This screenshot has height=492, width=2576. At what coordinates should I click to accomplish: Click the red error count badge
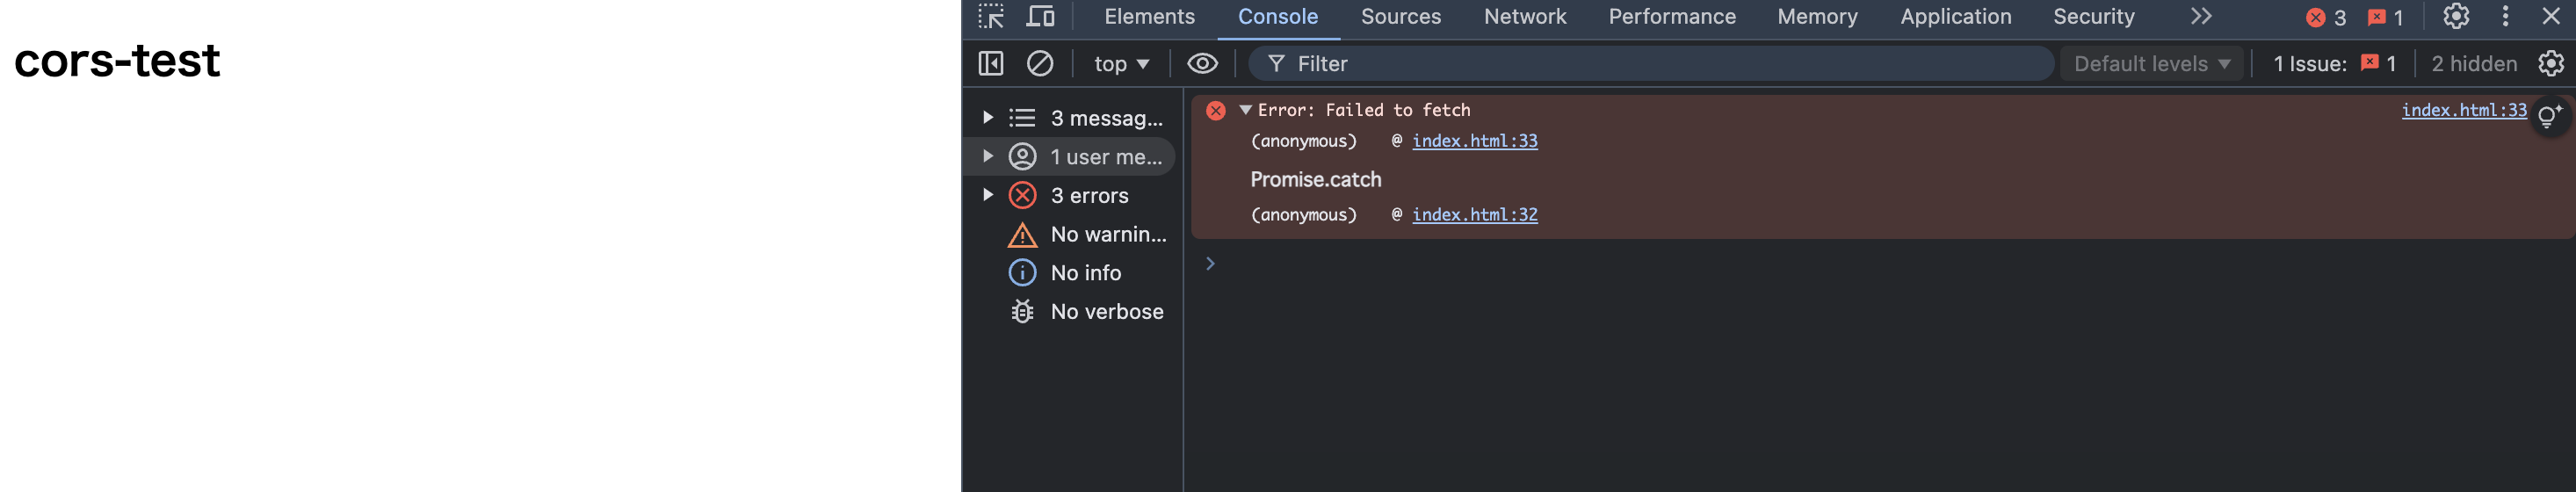(x=2326, y=18)
